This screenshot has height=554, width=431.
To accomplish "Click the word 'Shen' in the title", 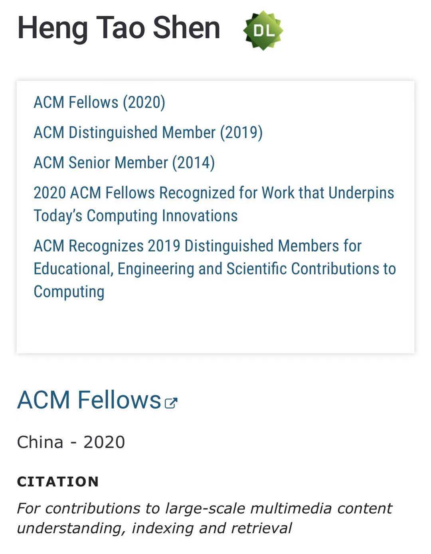I will [x=186, y=28].
